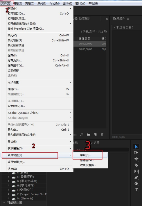
Task: Choose 关闭(C) menu entry
Action: tap(39, 35)
